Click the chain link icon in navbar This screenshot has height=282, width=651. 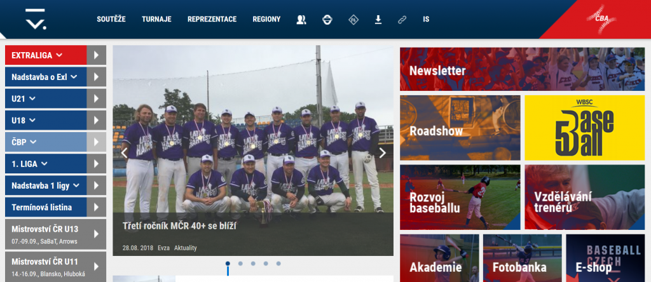(x=402, y=20)
